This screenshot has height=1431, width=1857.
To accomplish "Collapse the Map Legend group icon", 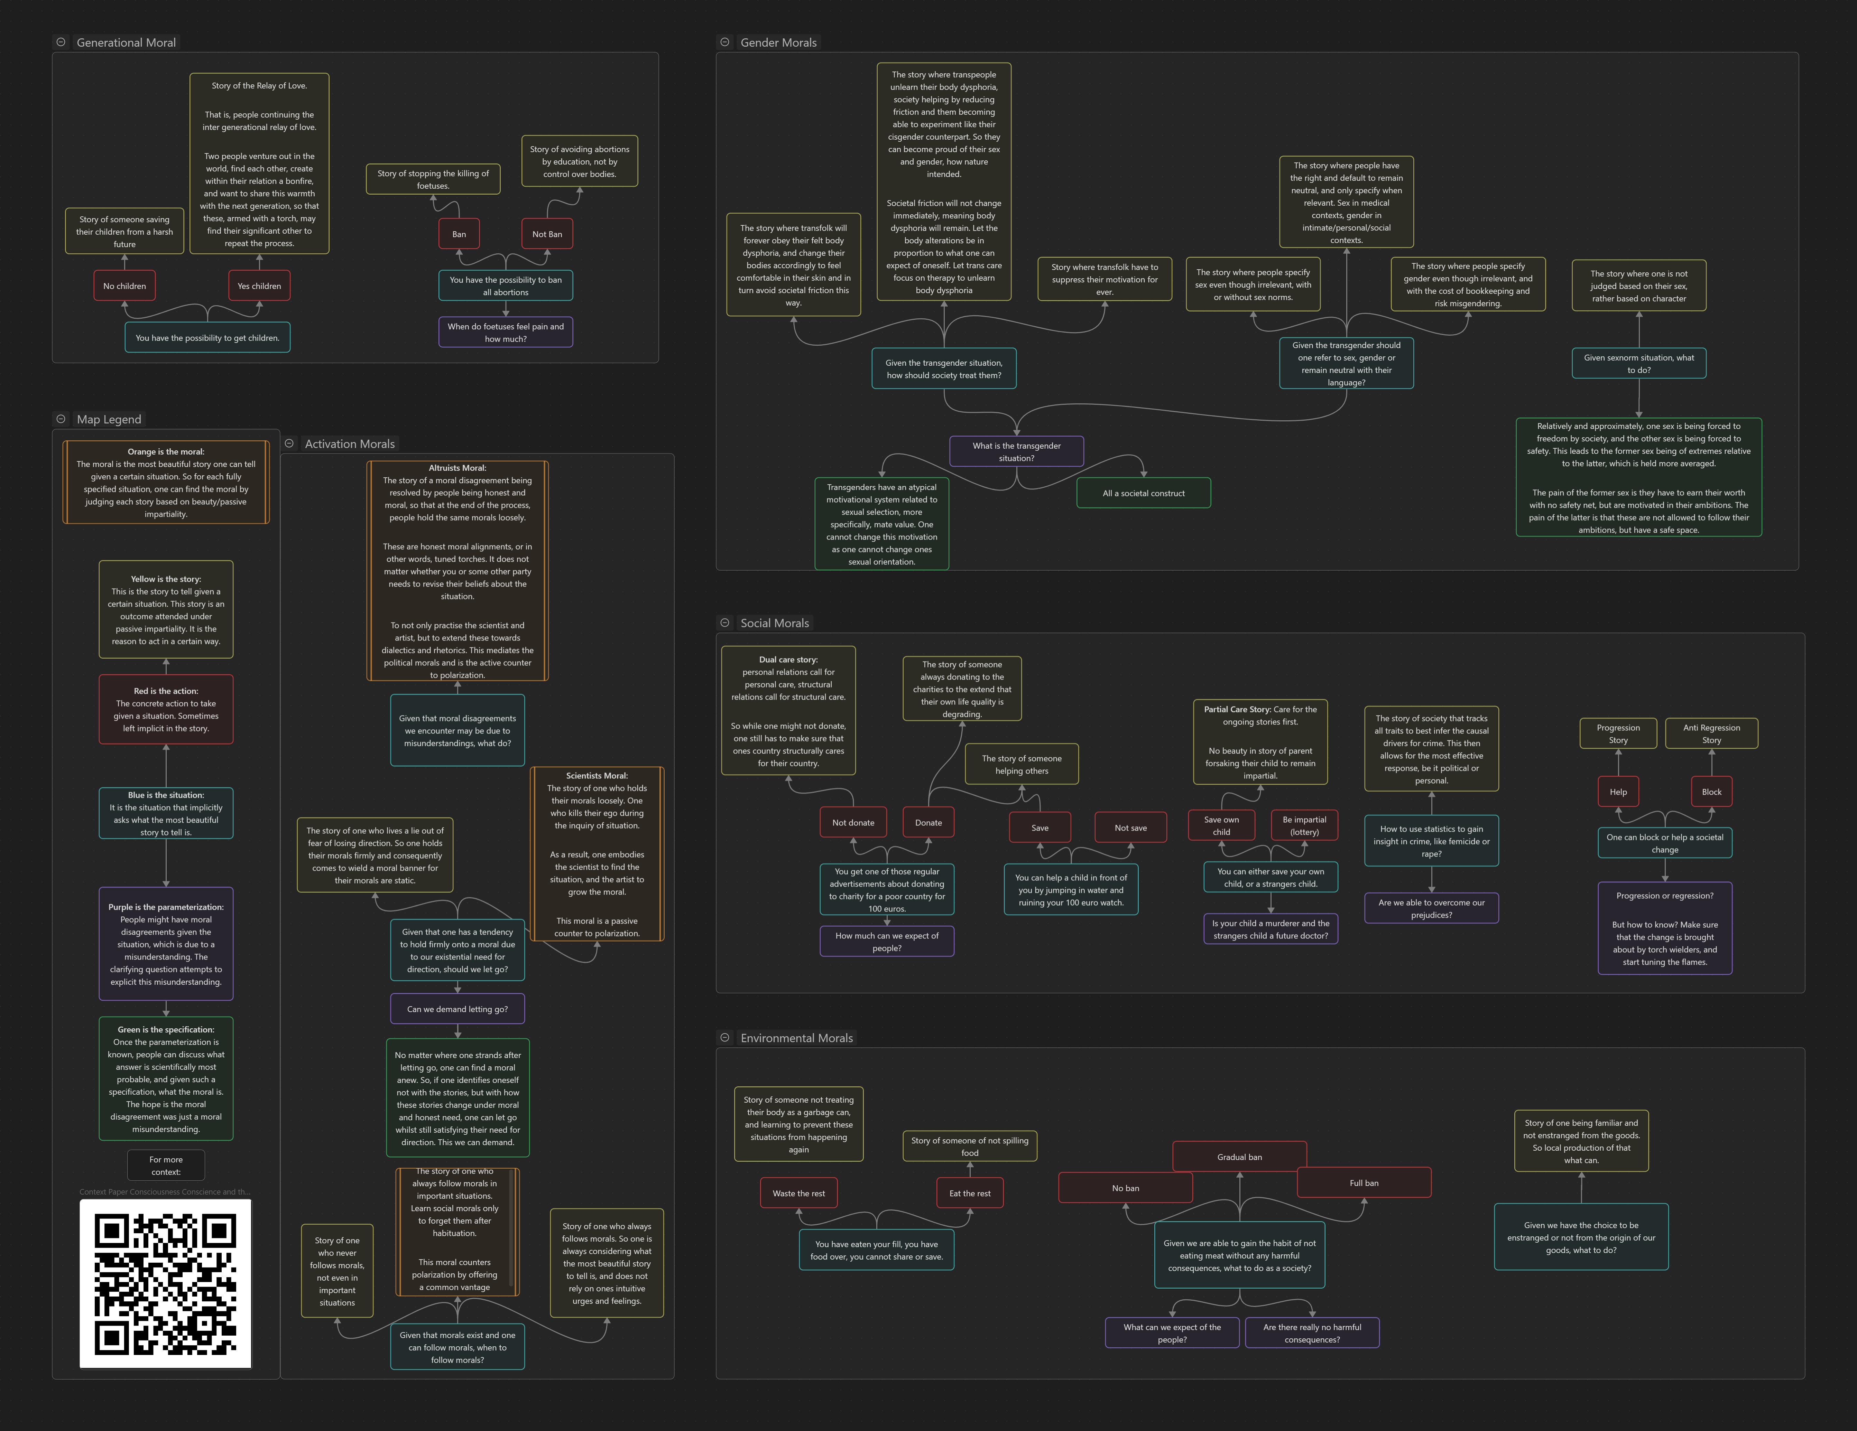I will [61, 419].
